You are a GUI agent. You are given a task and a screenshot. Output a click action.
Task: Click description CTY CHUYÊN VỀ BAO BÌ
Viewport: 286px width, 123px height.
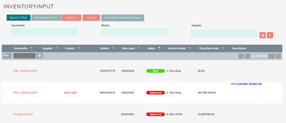(x=246, y=84)
